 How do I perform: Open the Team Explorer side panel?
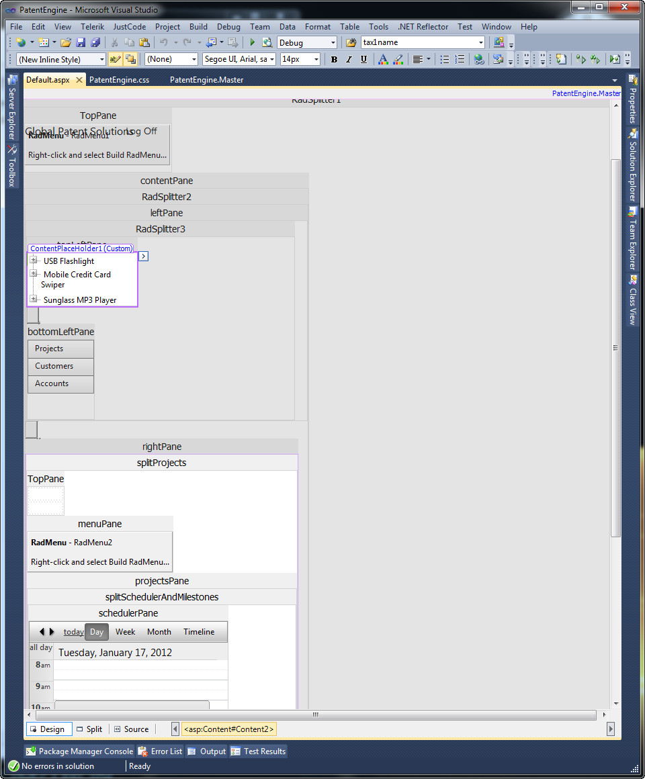pos(633,239)
